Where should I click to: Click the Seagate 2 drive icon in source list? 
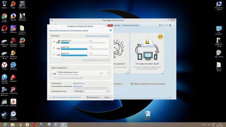[58, 48]
